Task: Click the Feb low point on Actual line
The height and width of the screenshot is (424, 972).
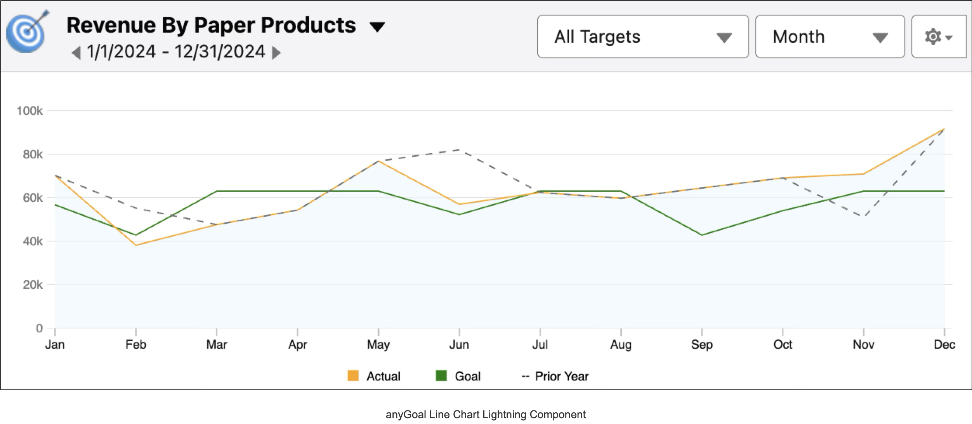Action: click(136, 245)
